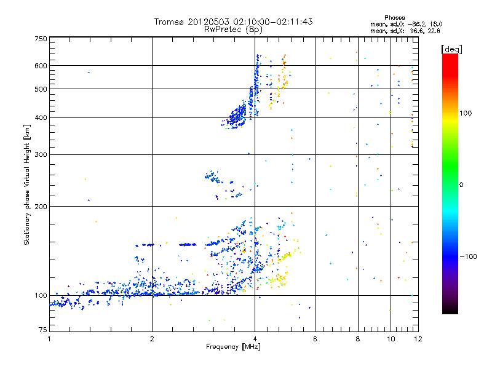Viewport: 492px width, 369px height.
Task: Click the x-axis tick label '2'
Action: 152,339
